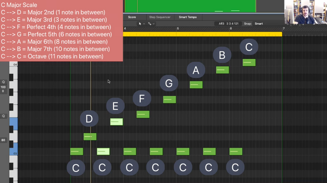327x183 pixels.
Task: Select the MIDI note labeled A
Action: [196, 85]
